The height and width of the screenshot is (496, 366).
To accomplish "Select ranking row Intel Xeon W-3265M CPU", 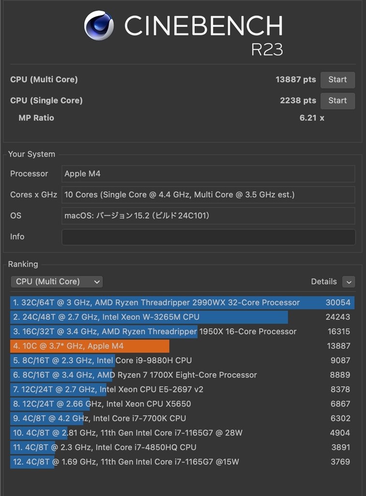I will (182, 317).
